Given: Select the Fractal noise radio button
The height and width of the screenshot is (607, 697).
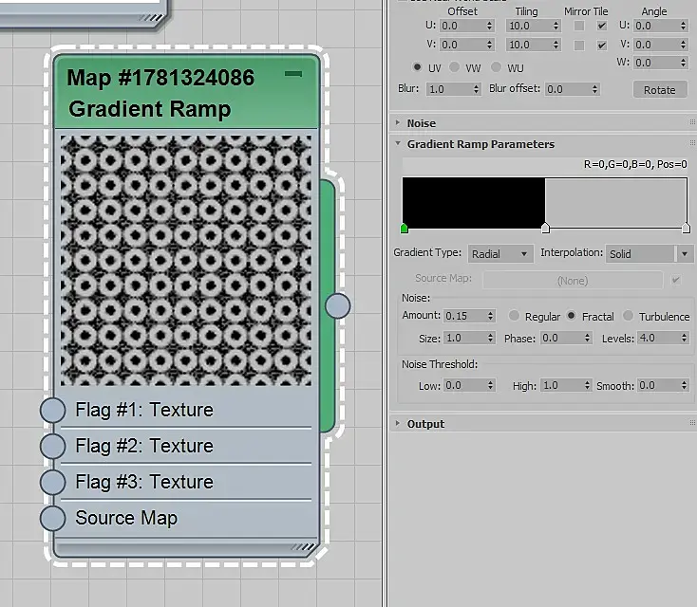Looking at the screenshot, I should point(572,316).
